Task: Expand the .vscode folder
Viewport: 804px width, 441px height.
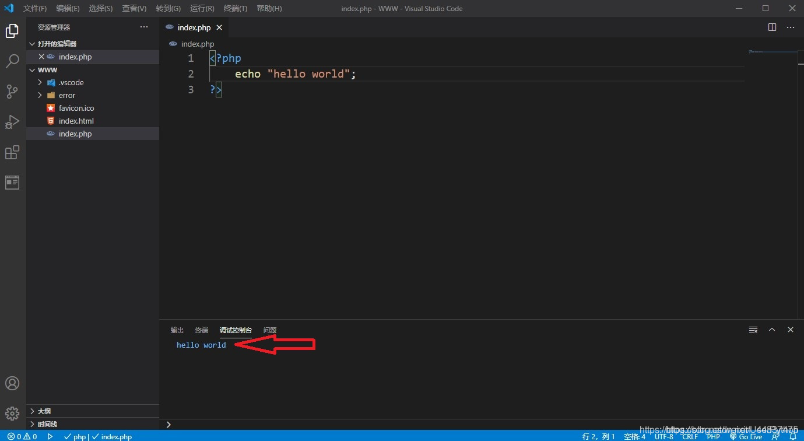Action: (x=71, y=82)
